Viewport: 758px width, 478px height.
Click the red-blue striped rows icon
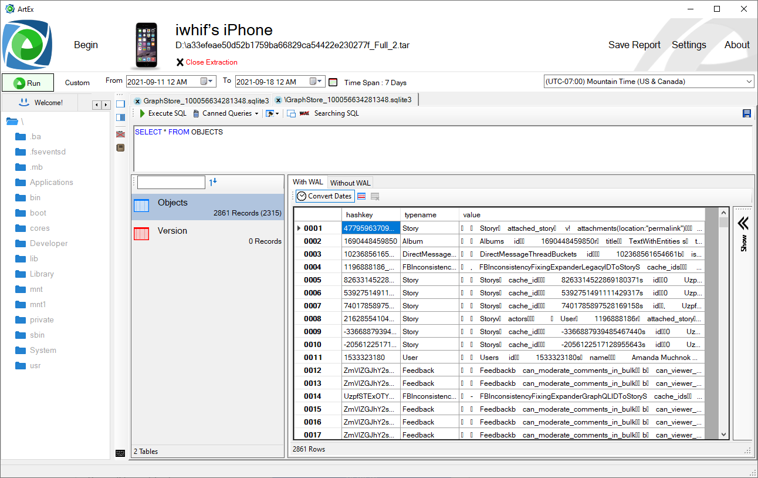pos(361,196)
